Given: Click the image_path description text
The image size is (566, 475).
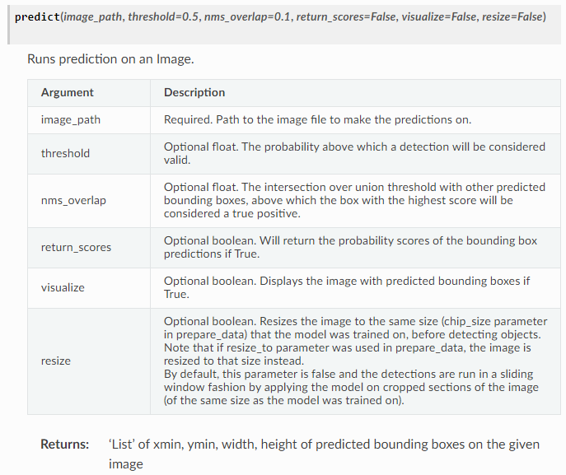Looking at the screenshot, I should [x=318, y=119].
